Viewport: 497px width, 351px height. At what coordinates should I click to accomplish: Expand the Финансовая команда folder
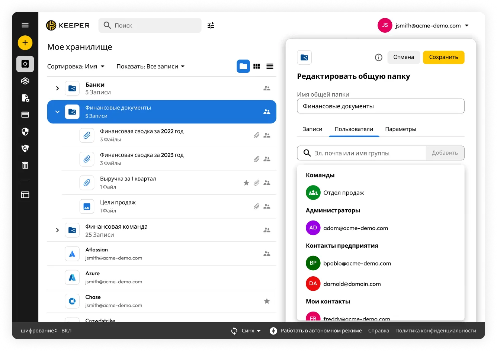click(57, 230)
